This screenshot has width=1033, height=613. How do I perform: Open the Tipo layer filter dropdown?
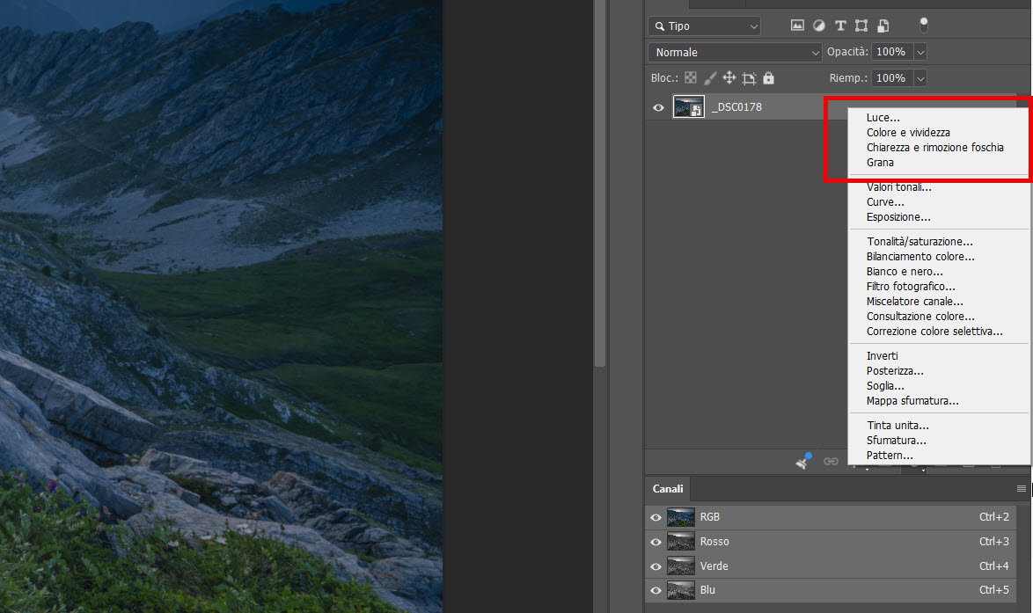704,26
